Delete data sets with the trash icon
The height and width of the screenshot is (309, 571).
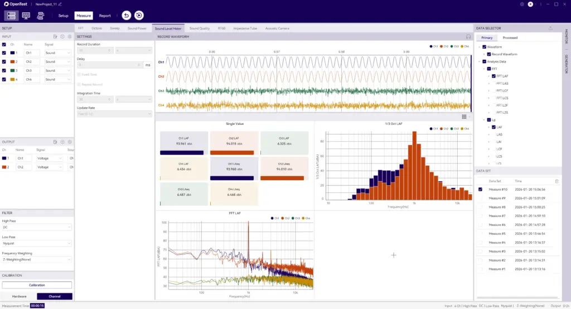(557, 181)
